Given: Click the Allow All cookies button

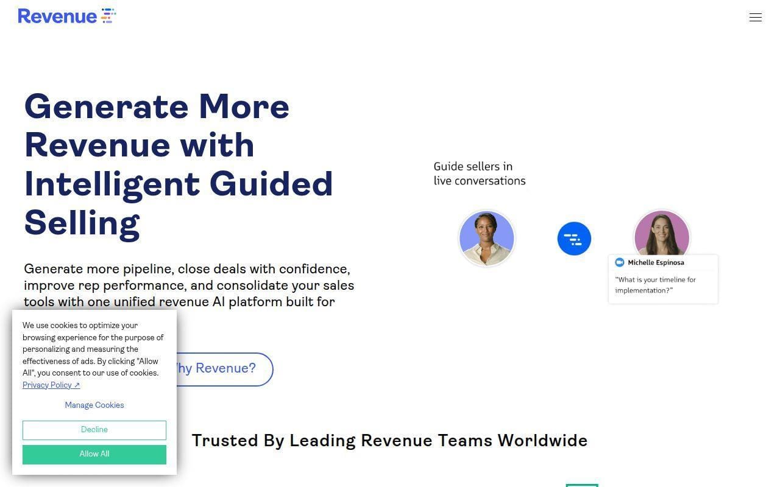Looking at the screenshot, I should coord(94,454).
